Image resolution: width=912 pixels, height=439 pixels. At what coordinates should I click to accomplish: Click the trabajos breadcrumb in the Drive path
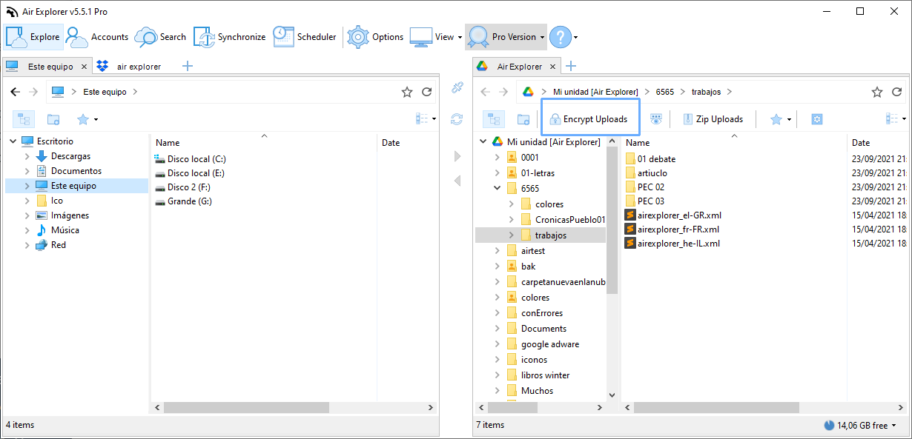(707, 91)
